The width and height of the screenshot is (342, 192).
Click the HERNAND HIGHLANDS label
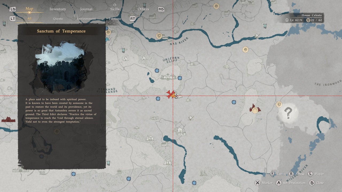coord(107,90)
